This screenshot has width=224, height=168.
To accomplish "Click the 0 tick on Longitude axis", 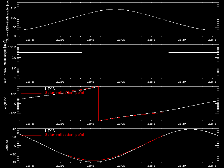I will click(15, 104).
